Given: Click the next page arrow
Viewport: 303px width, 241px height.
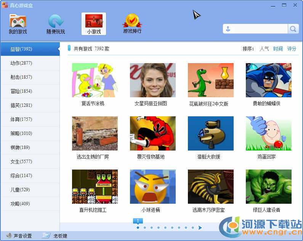Looking at the screenshot, I should (200, 228).
